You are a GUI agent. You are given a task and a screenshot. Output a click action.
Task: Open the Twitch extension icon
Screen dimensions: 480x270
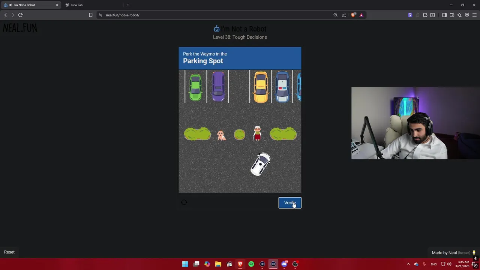[410, 15]
